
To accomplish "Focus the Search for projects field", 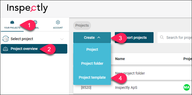I will 175,38.
